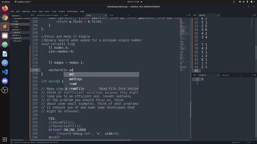Image resolution: width=257 pixels, height=144 pixels.
Task: Close the inputf.in tab
Action: (x=218, y=15)
